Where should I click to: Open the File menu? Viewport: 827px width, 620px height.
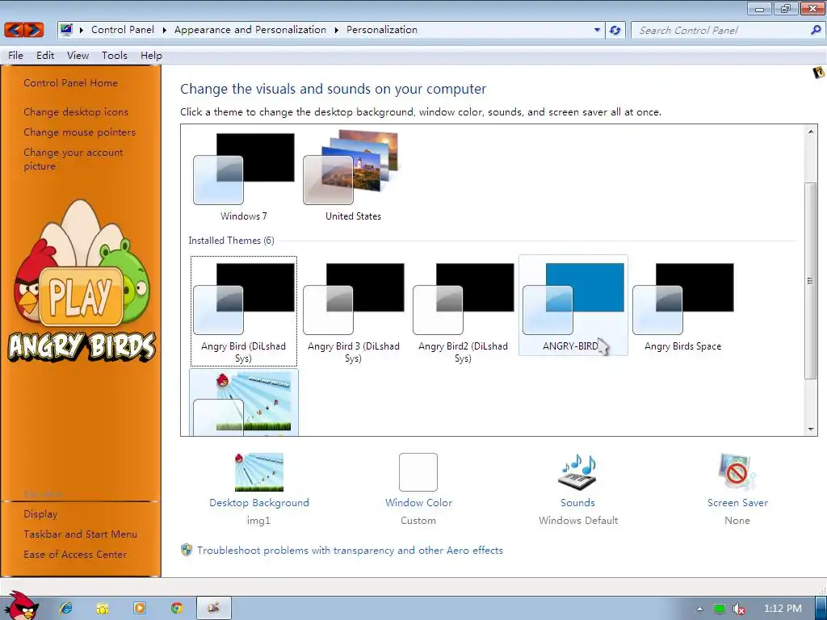pyautogui.click(x=15, y=56)
